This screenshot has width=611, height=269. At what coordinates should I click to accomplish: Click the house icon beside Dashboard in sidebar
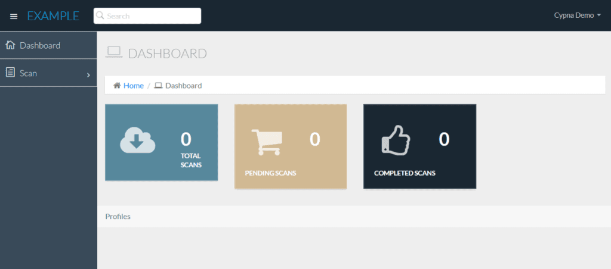click(x=10, y=45)
